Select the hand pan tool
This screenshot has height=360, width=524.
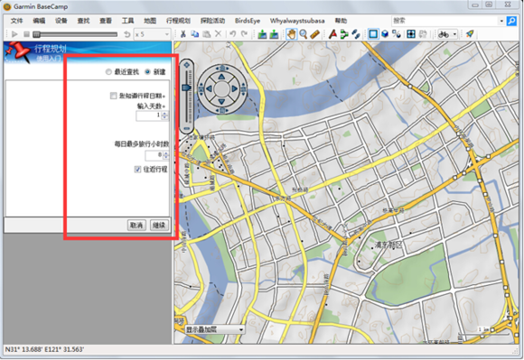pyautogui.click(x=292, y=34)
